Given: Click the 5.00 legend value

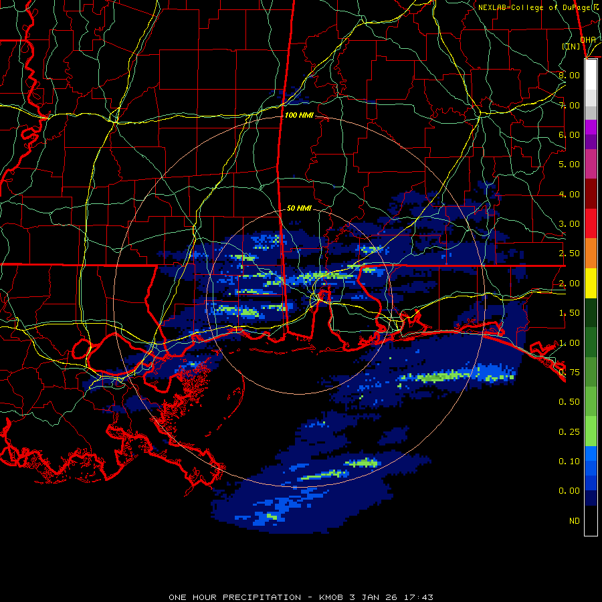Looking at the screenshot, I should [x=569, y=165].
